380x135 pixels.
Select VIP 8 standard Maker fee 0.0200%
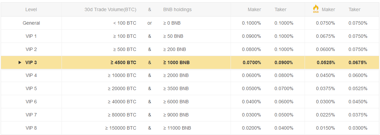point(252,128)
